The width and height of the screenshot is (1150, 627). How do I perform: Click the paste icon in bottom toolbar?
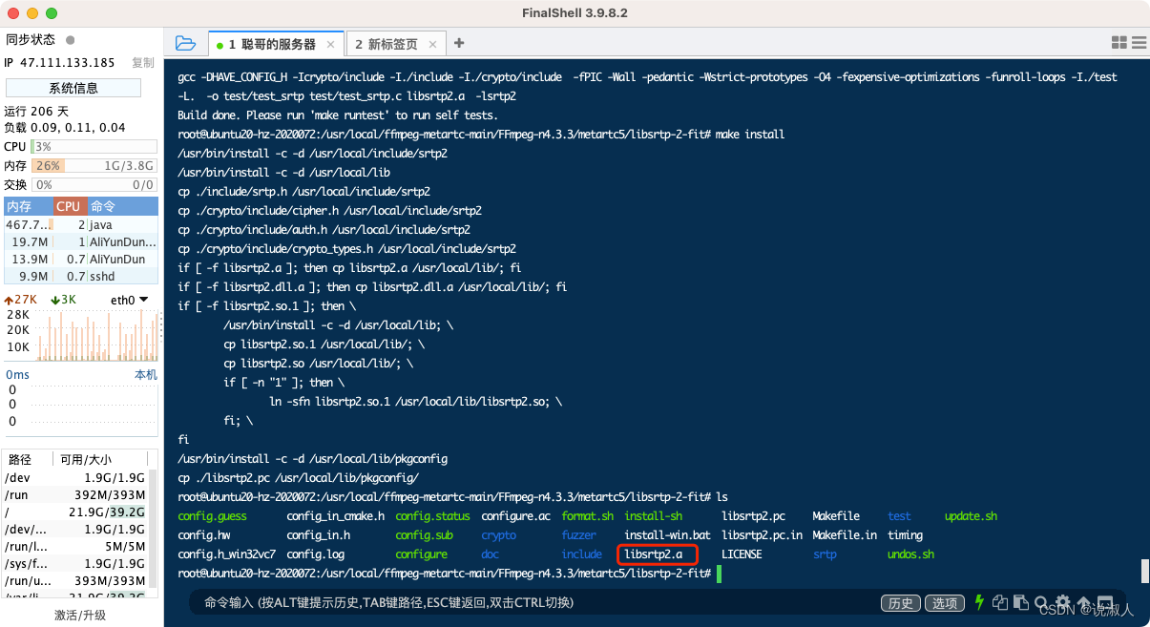pos(1019,602)
